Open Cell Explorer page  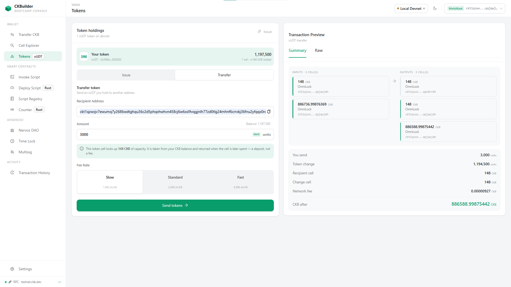tap(33, 45)
